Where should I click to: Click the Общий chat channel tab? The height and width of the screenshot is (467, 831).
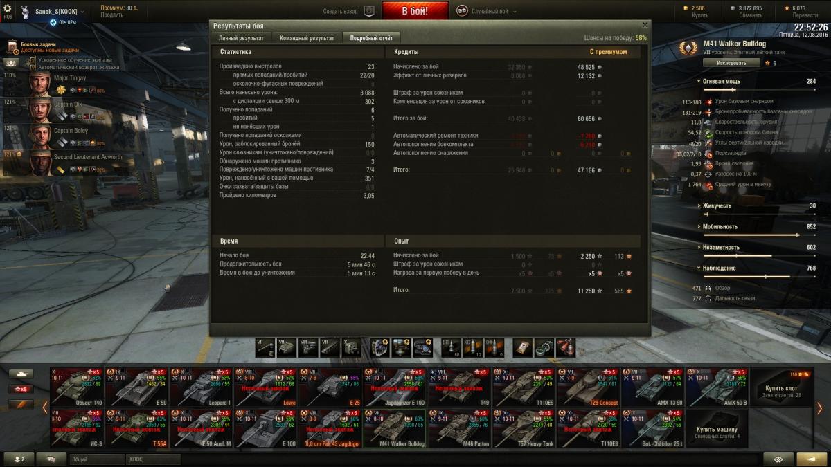[97, 459]
